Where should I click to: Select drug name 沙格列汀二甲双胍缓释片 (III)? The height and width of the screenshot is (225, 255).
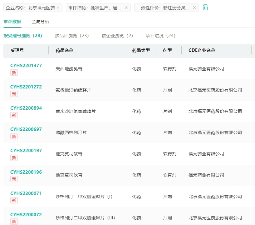[86, 218]
